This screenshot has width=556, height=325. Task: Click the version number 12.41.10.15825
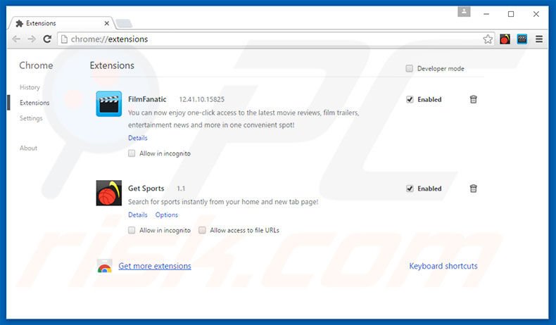(202, 100)
